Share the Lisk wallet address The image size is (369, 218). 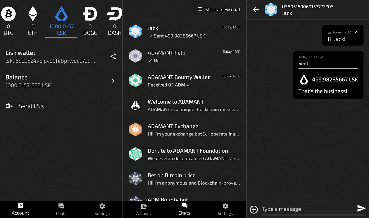tap(113, 56)
